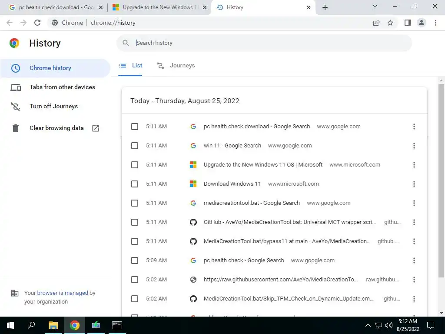Click the Chrome taskbar icon
Image resolution: width=445 pixels, height=334 pixels.
click(74, 325)
